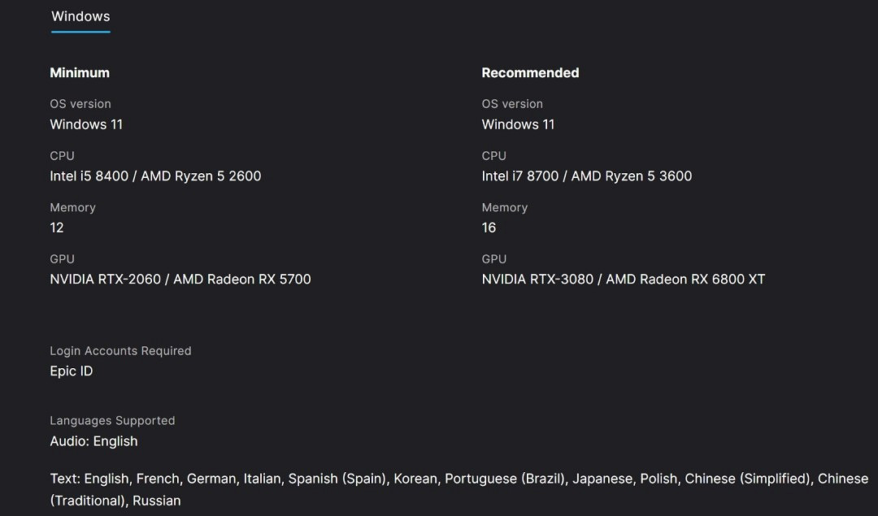Viewport: 878px width, 516px height.
Task: Click NVIDIA RTX-3080 / AMD Radeon RX 6800 XT text
Action: point(623,279)
